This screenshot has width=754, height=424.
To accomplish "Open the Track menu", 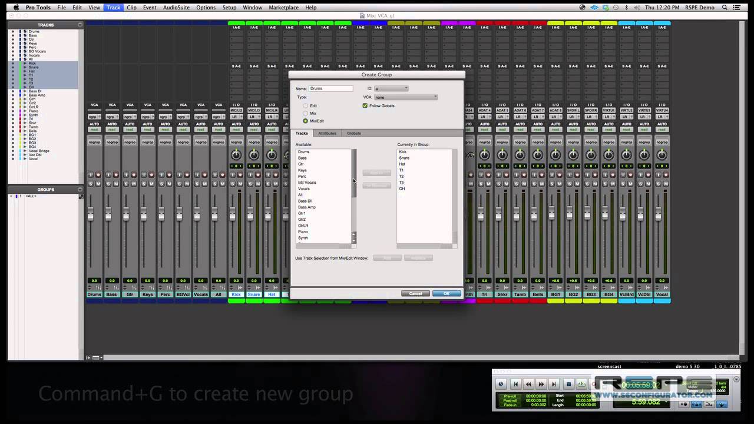I will [x=114, y=7].
